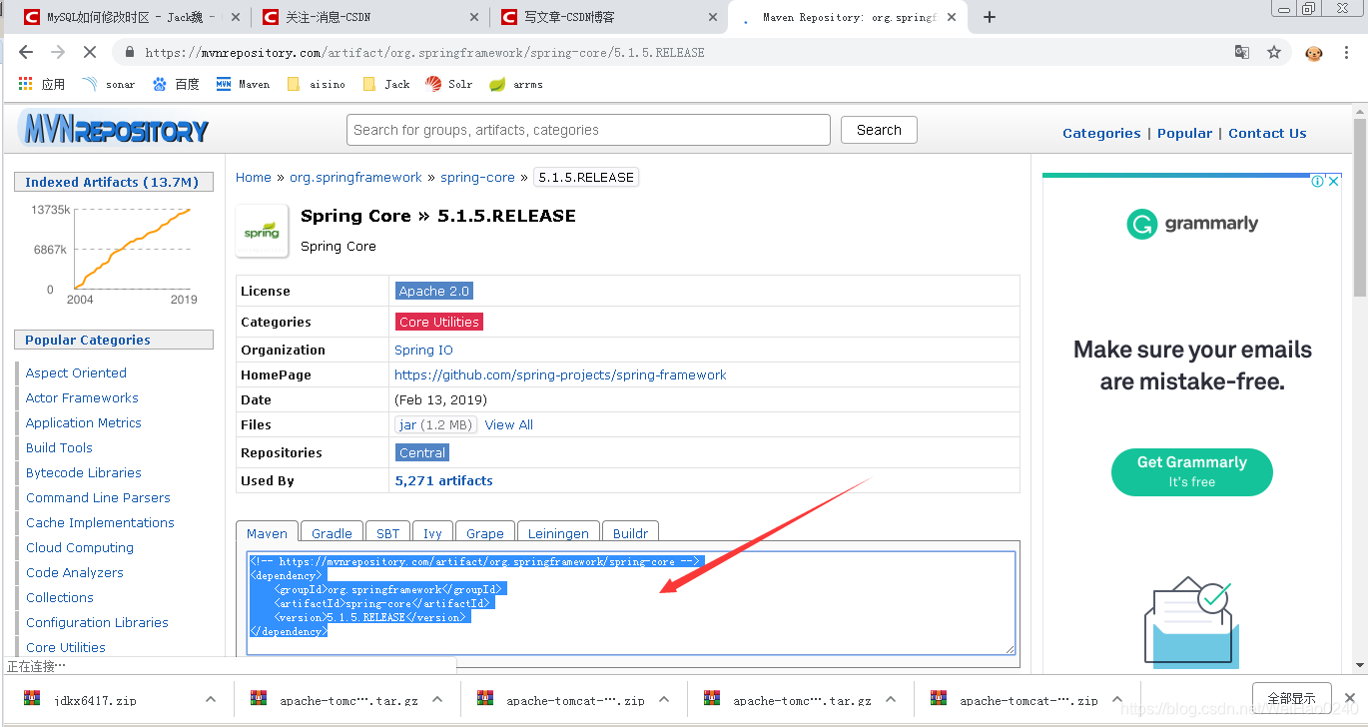Select the SBT dependency tab
Screen dimensions: 1368x727
(x=388, y=533)
